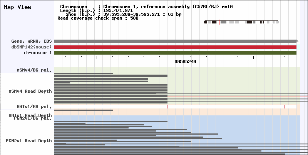Select the chromosome 1 track label
The width and height of the screenshot is (308, 155).
38,53
